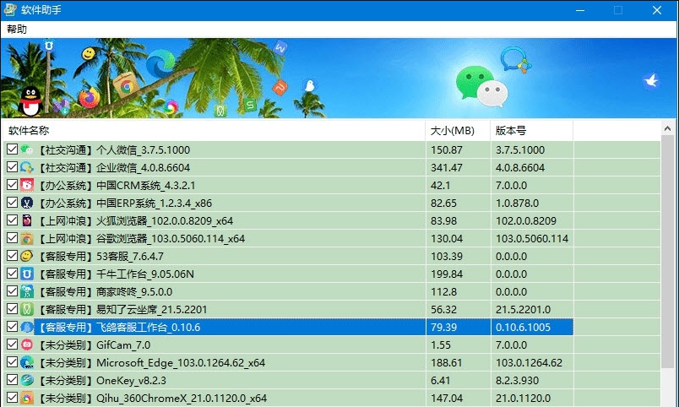This screenshot has width=679, height=407.
Task: Uncheck the 53客服_7.6.4.7 checkbox
Action: click(x=12, y=256)
